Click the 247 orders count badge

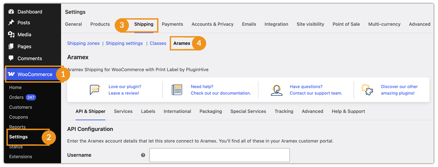[x=31, y=97]
